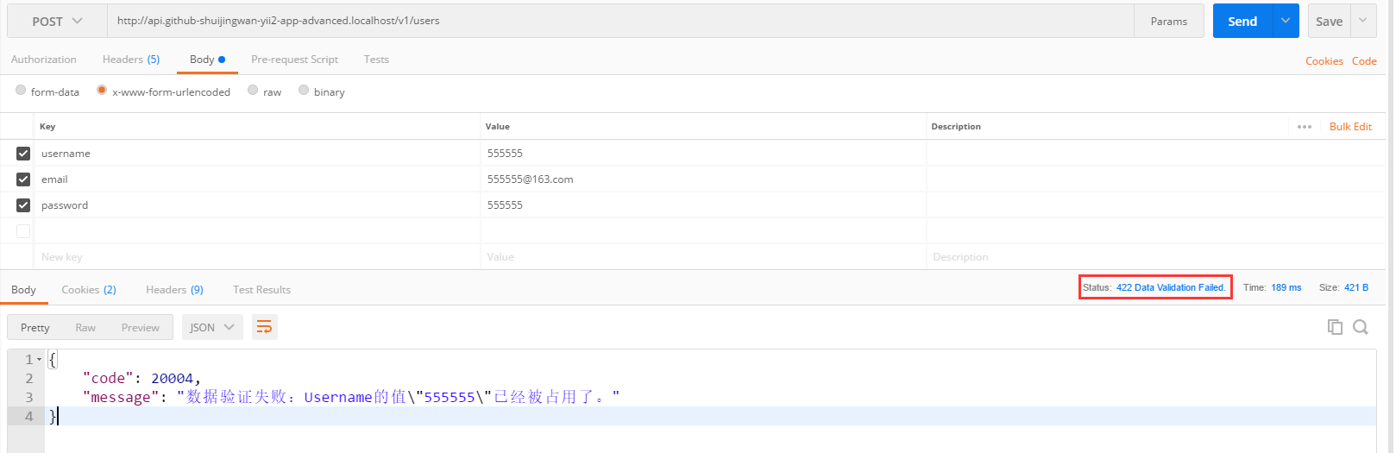The width and height of the screenshot is (1396, 453).
Task: Switch to Bulk Edit mode
Action: click(x=1350, y=127)
